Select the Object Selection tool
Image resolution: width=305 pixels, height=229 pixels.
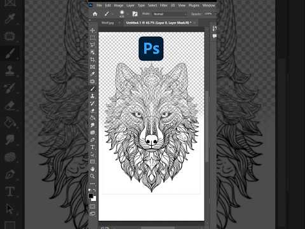(92, 52)
